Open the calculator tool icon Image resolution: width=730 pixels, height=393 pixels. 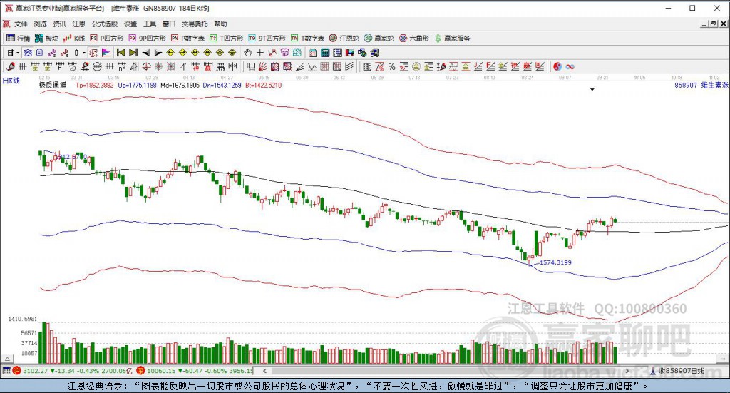coord(325,53)
